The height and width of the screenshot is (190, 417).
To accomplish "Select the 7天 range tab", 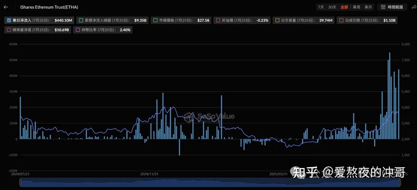I will (321, 7).
